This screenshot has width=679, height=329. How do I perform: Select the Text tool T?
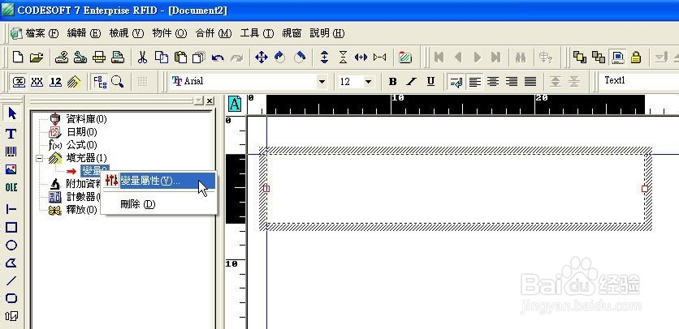(11, 134)
